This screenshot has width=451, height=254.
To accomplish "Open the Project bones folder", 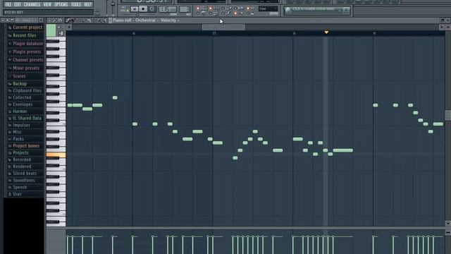I will point(26,146).
